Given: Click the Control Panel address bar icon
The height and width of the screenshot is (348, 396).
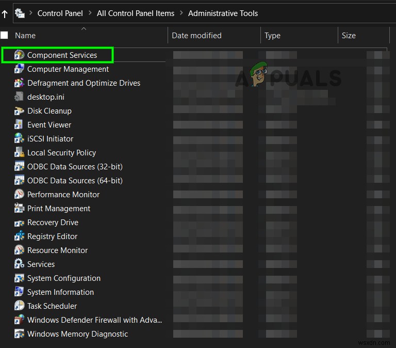Looking at the screenshot, I should click(x=20, y=13).
